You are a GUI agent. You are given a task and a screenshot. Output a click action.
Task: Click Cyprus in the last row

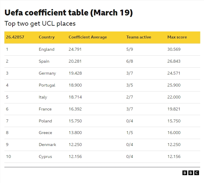click(x=45, y=157)
